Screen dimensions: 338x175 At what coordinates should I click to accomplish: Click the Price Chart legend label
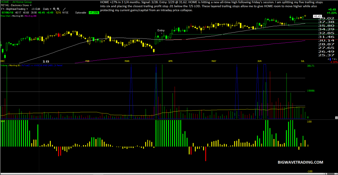click(5, 16)
